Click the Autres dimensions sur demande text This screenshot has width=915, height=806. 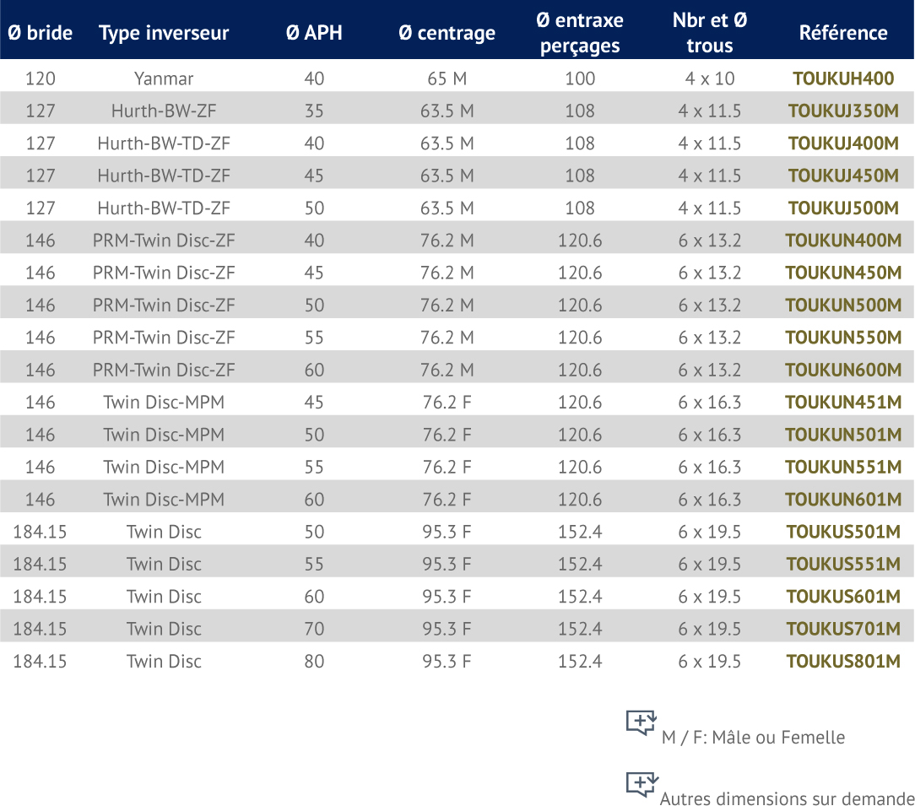[787, 798]
